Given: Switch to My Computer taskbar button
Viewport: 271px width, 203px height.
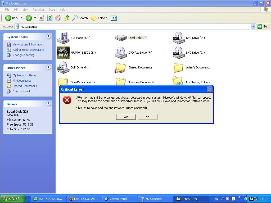Looking at the screenshot, I should pos(156,199).
